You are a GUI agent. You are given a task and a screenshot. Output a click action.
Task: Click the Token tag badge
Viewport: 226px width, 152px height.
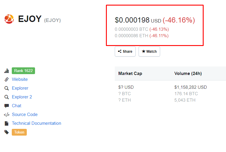(x=19, y=132)
